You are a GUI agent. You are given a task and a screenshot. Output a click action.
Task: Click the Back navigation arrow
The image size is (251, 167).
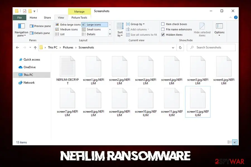click(x=18, y=48)
